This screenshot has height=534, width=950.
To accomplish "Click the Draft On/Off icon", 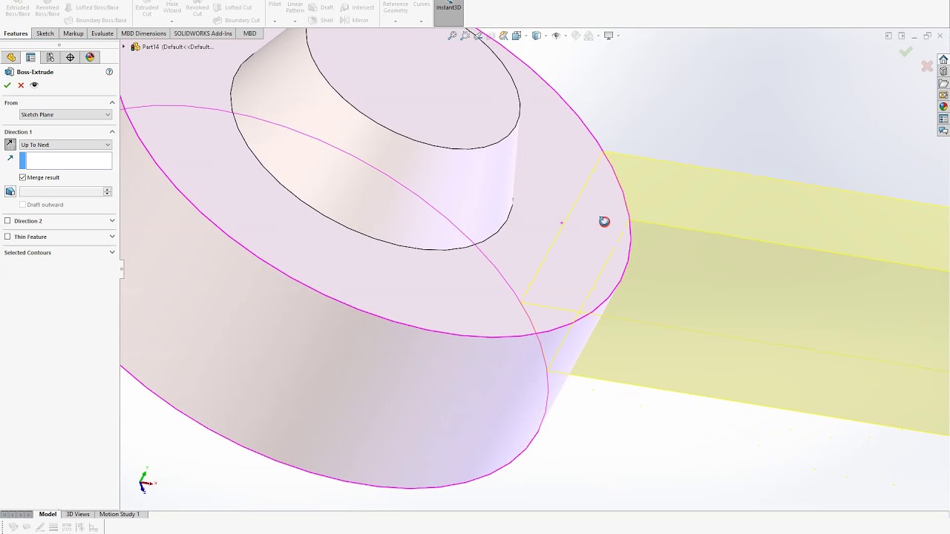I will tap(10, 191).
